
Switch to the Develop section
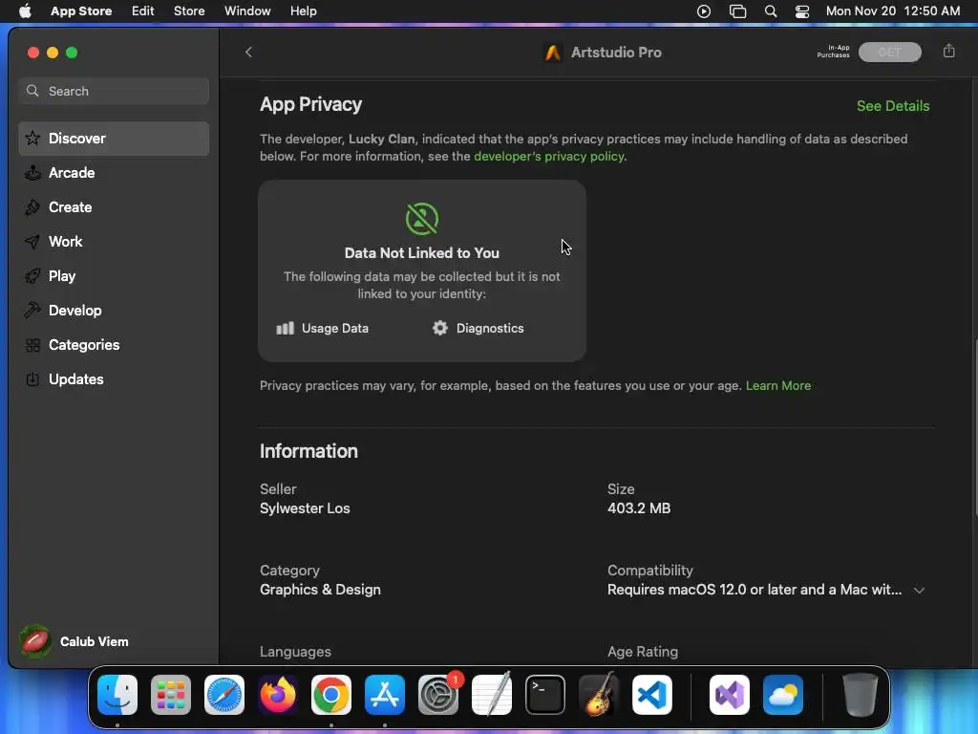pyautogui.click(x=115, y=311)
